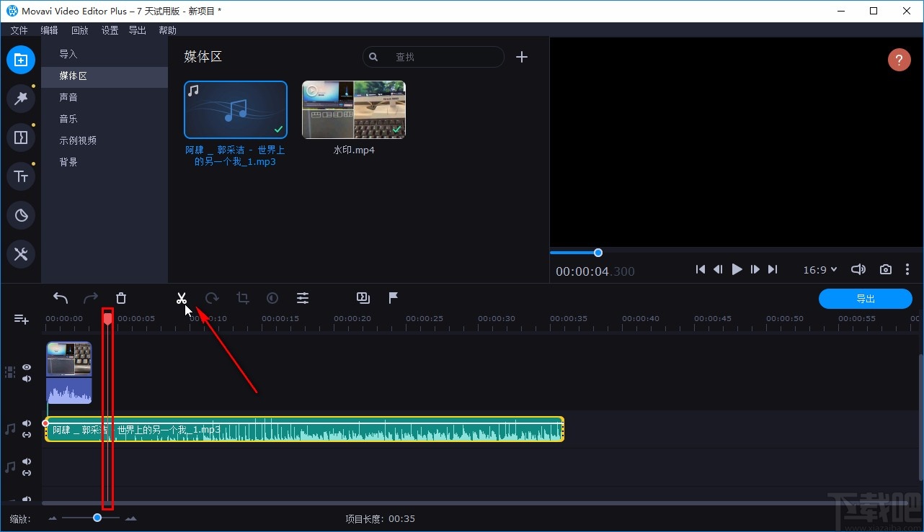Step back to the previous frame
The height and width of the screenshot is (532, 924).
point(718,269)
